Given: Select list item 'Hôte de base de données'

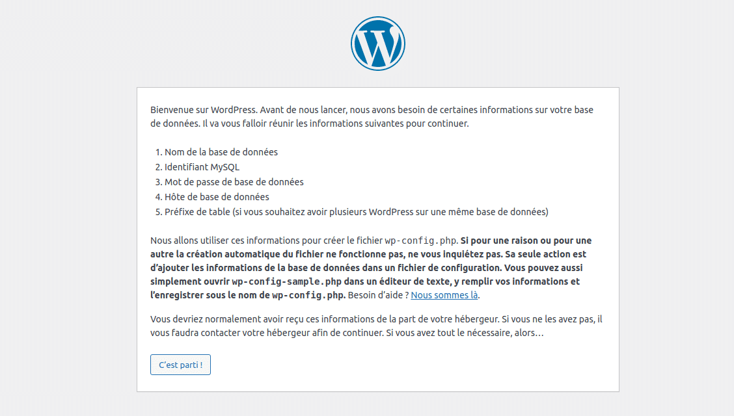Looking at the screenshot, I should click(x=216, y=196).
